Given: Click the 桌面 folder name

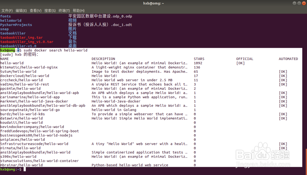Looking at the screenshot, I should [x=72, y=46].
